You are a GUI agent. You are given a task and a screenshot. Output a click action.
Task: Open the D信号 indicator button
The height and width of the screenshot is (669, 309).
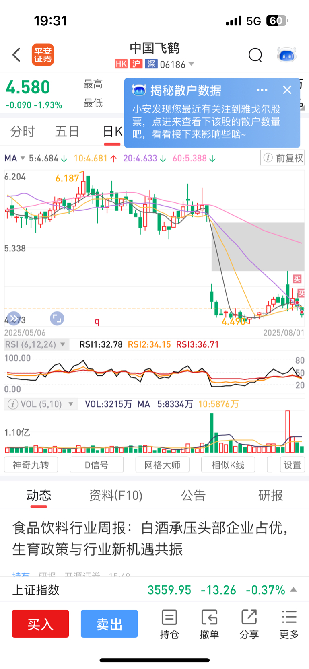97,465
